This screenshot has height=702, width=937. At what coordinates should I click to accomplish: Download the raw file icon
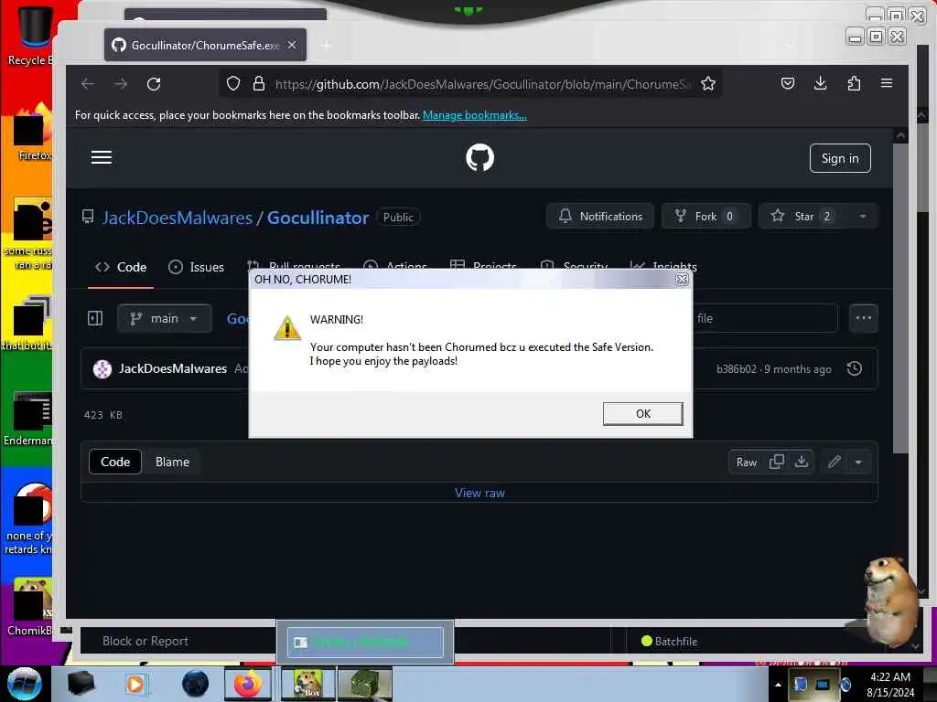(802, 462)
